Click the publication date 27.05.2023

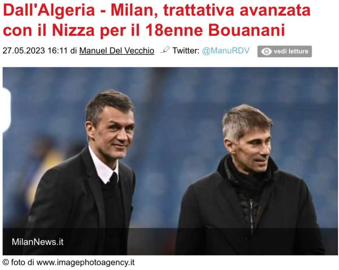[24, 51]
